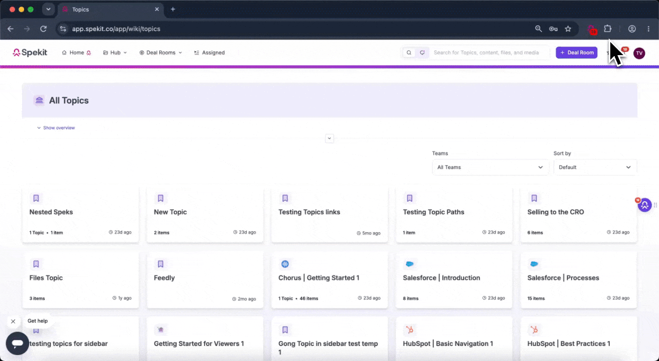Viewport: 659px width, 361px height.
Task: Bookmark this page with the star icon
Action: [x=568, y=29]
